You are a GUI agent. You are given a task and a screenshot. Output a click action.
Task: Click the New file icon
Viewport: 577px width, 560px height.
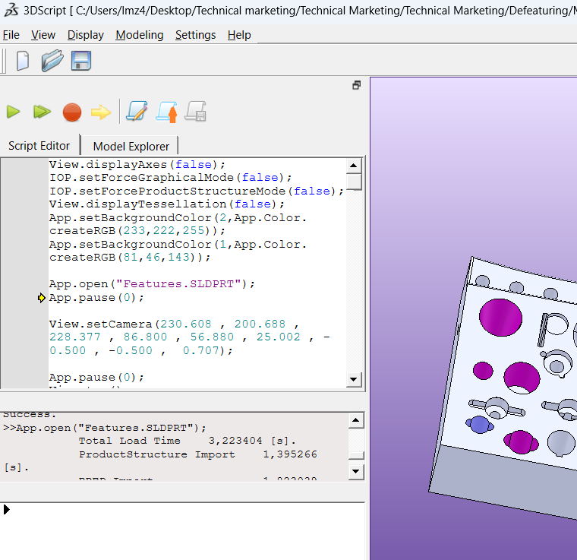pos(23,61)
